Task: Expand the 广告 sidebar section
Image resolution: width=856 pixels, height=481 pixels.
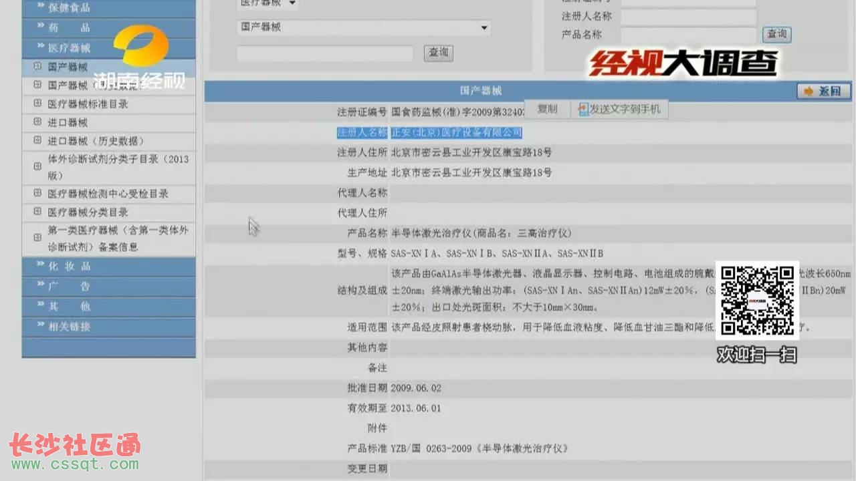Action: click(109, 286)
